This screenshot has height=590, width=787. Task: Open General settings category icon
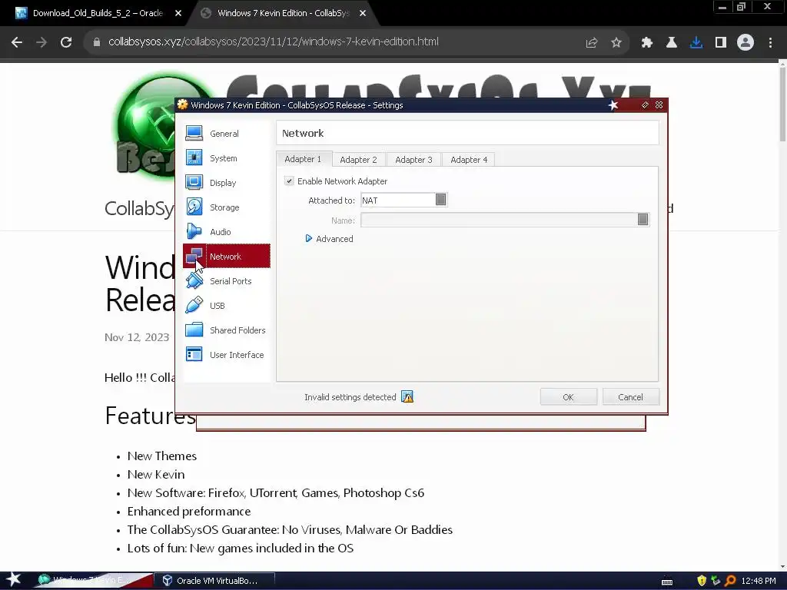click(x=194, y=134)
